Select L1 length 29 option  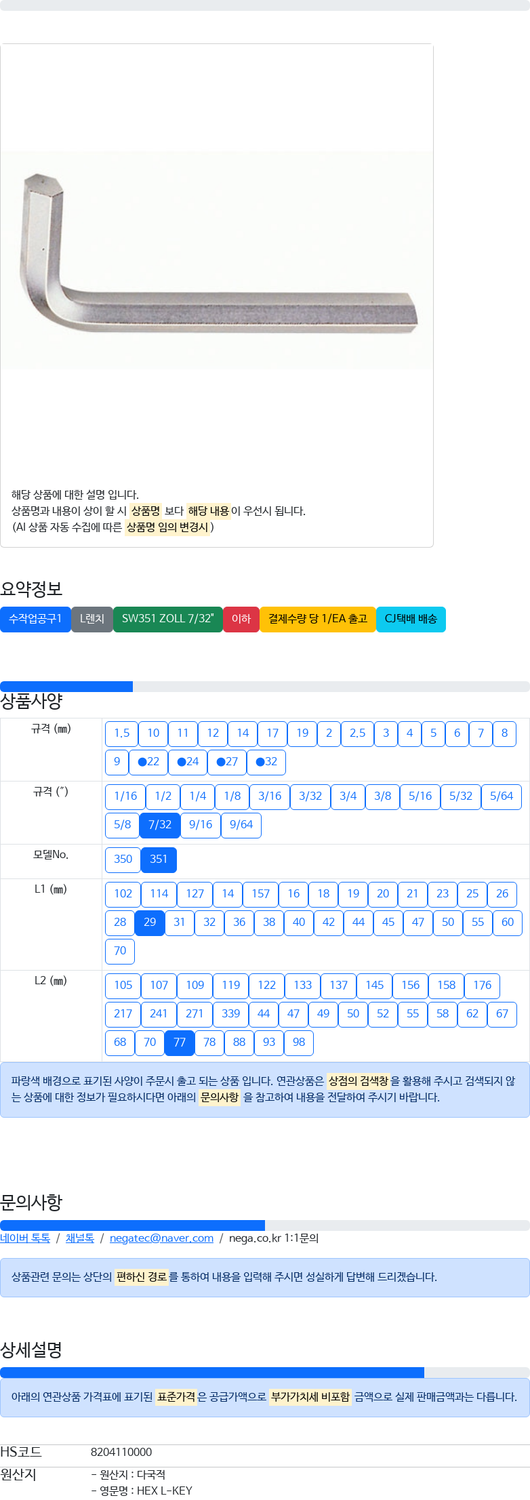point(150,923)
